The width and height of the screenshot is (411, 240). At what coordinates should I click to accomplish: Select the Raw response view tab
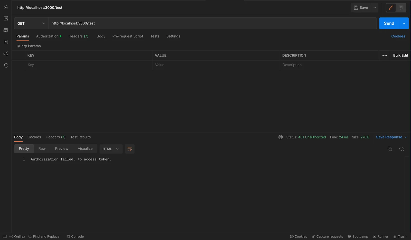[x=42, y=149]
